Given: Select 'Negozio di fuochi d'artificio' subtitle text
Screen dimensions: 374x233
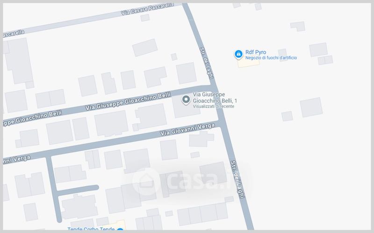Looking at the screenshot, I should click(x=271, y=57).
